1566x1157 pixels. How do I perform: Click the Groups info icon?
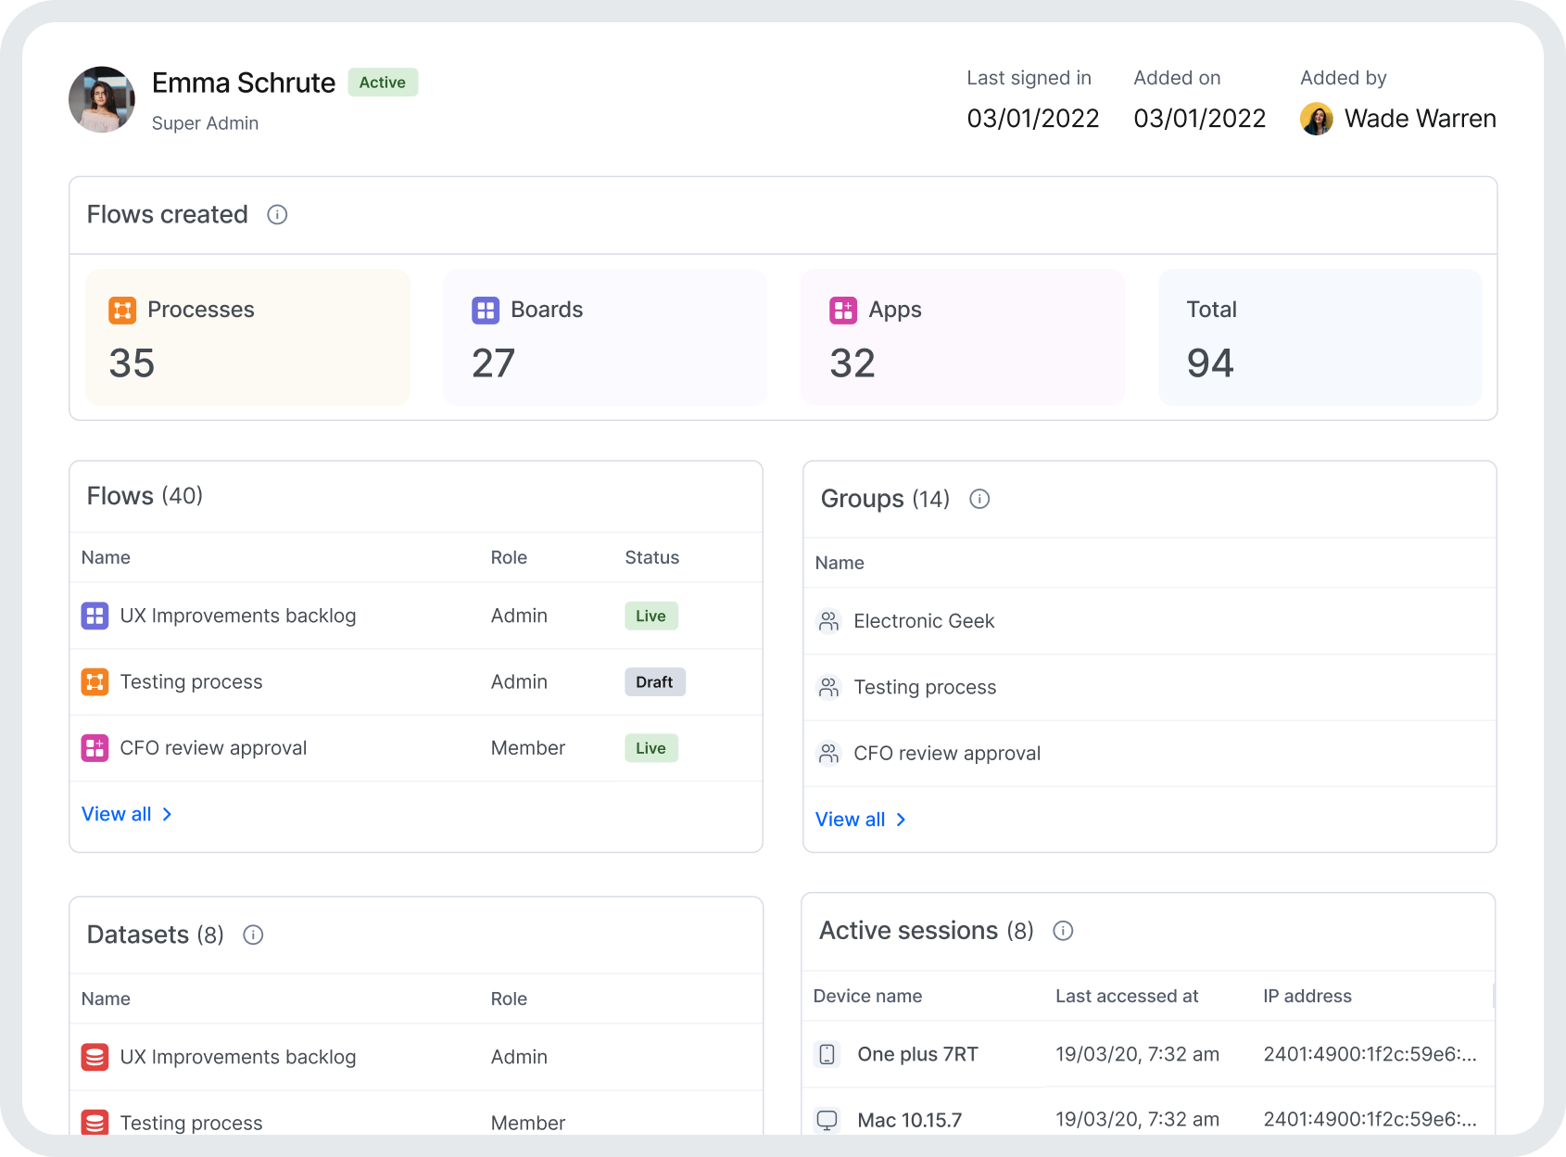click(x=979, y=500)
